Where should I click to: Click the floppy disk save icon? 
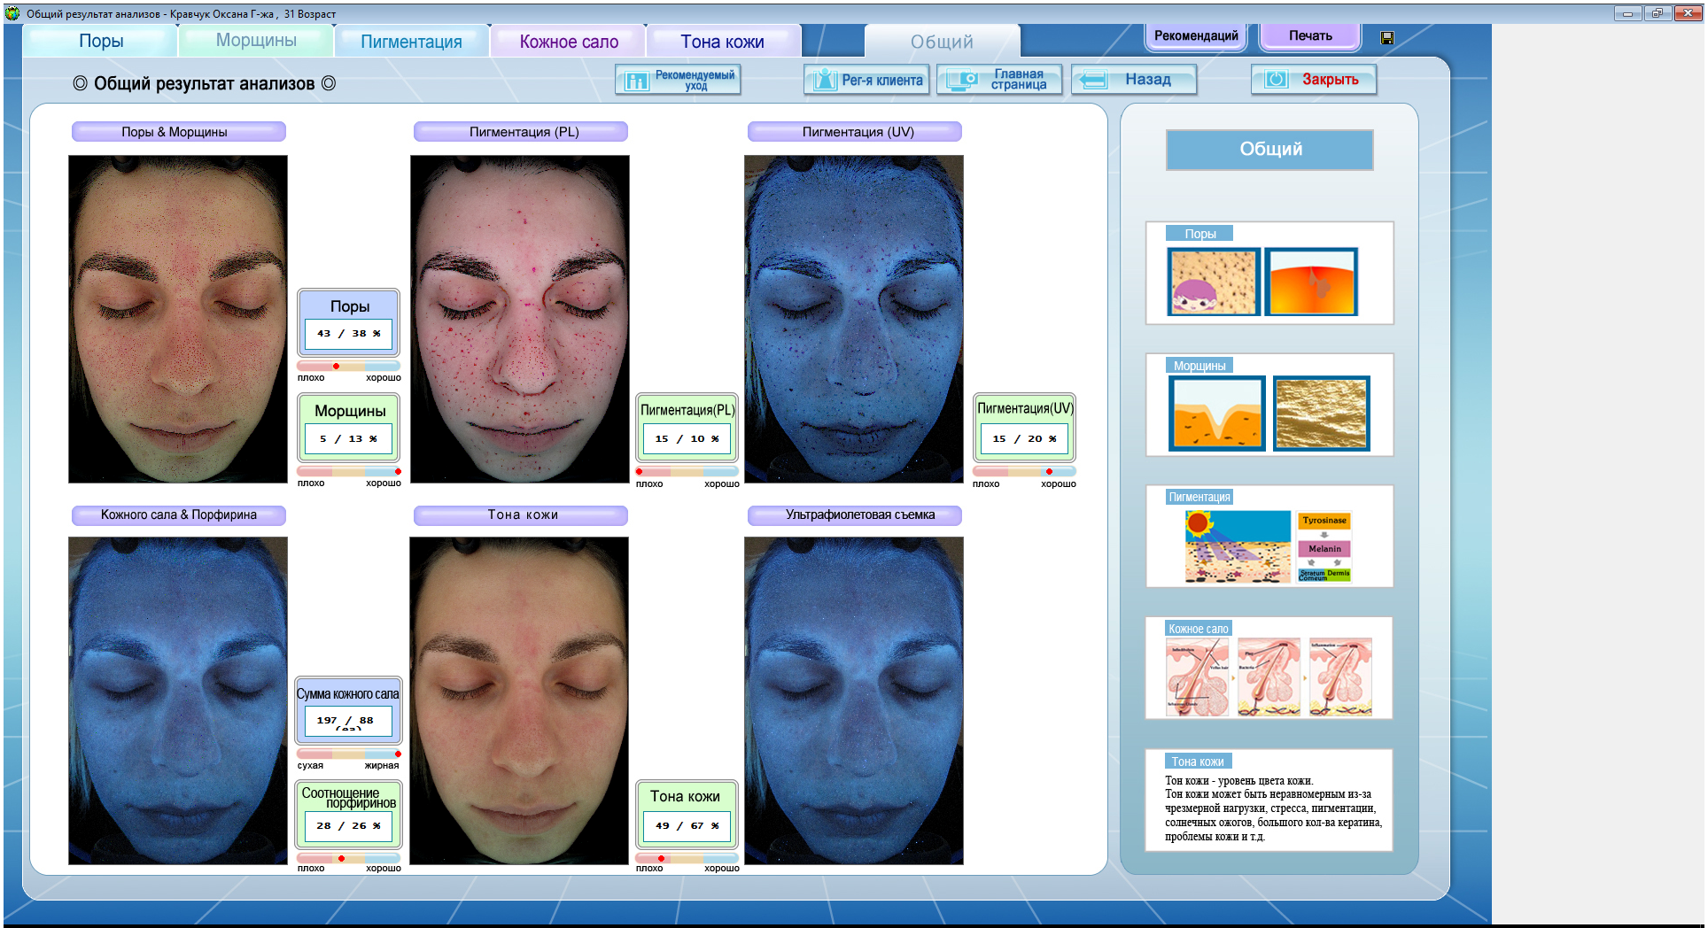(x=1386, y=38)
